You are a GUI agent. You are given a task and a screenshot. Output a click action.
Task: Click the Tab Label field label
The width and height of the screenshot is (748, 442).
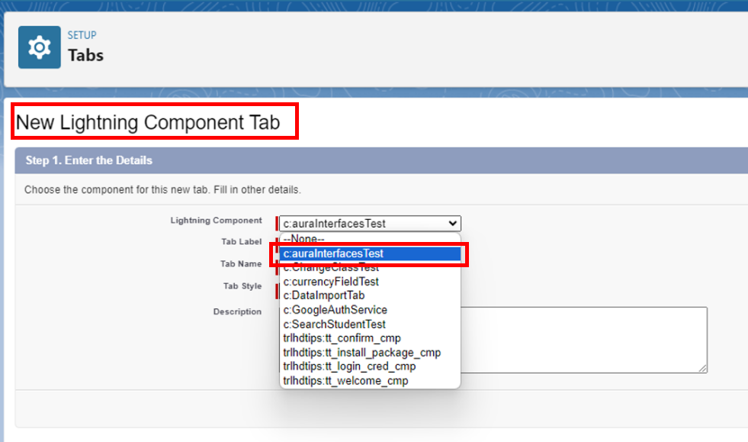point(242,242)
